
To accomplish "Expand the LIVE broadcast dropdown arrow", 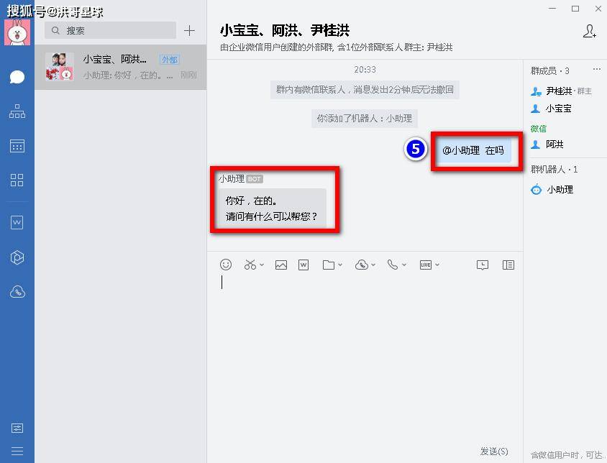I will point(437,265).
